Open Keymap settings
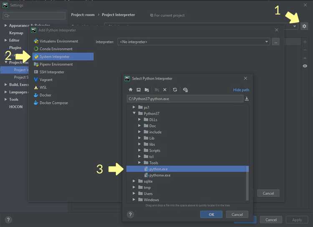 pyautogui.click(x=16, y=33)
